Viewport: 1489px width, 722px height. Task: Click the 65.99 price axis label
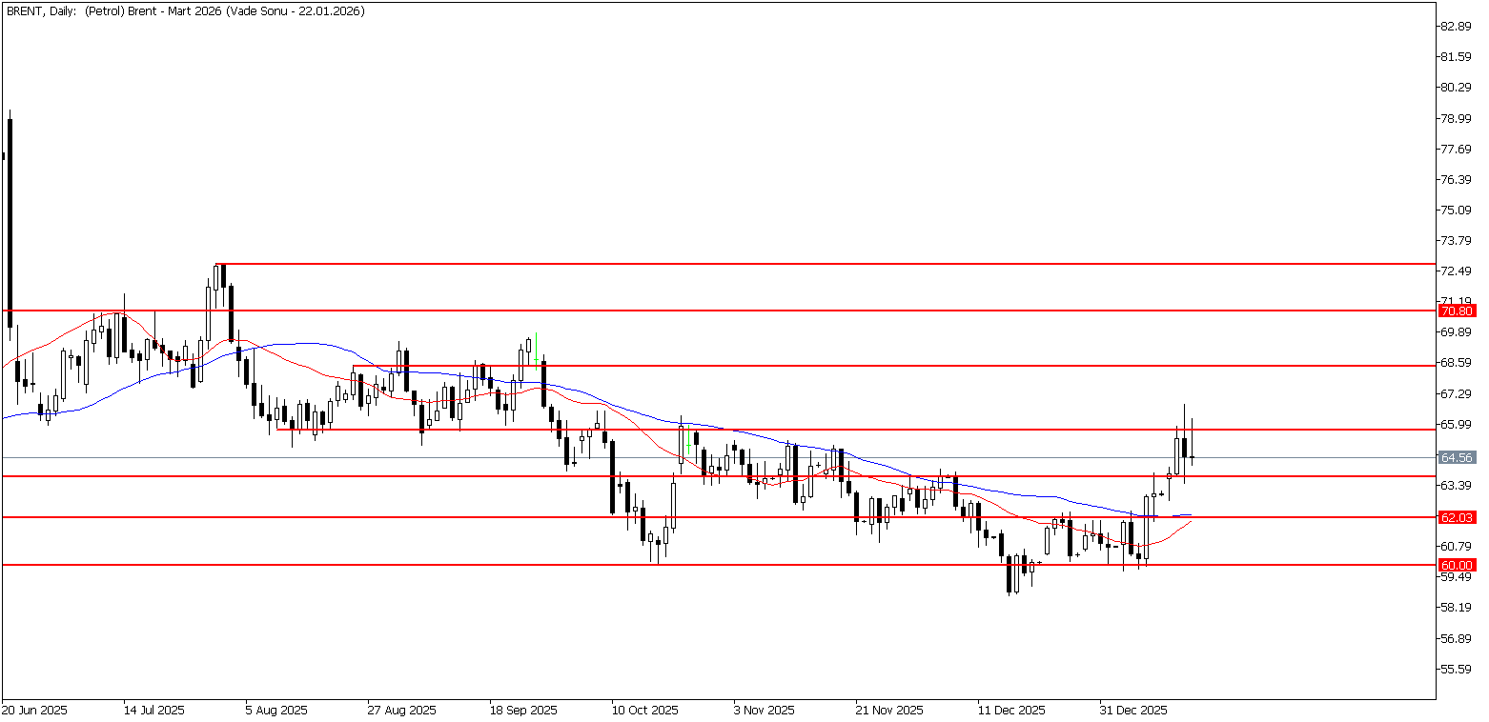point(1458,424)
